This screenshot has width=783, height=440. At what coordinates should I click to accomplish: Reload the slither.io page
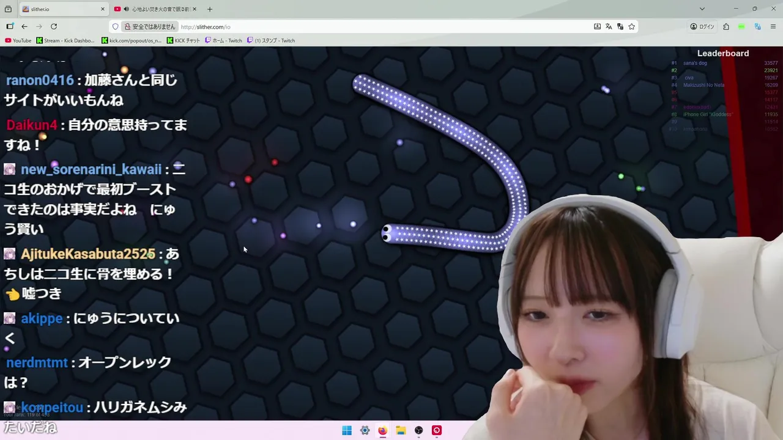point(54,26)
